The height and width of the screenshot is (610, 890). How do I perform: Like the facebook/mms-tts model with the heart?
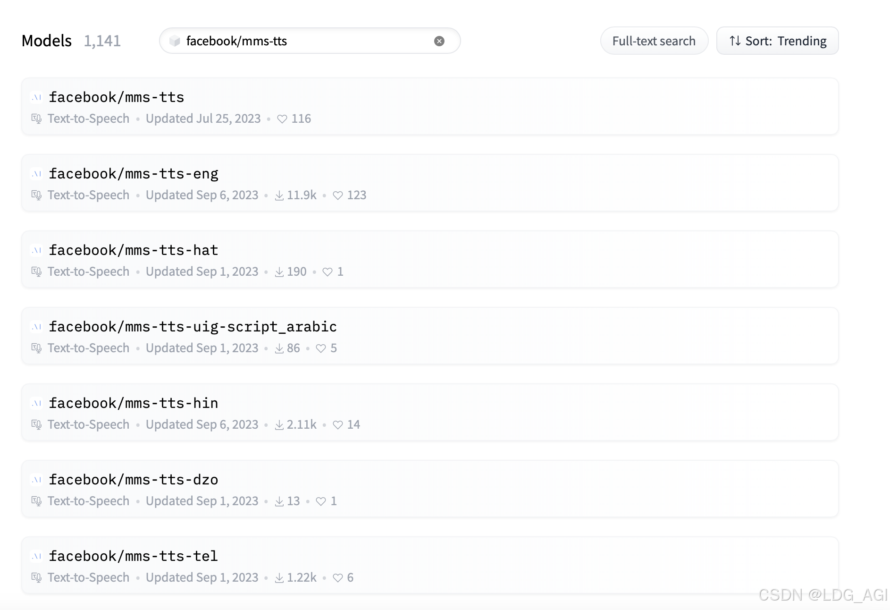click(x=282, y=119)
